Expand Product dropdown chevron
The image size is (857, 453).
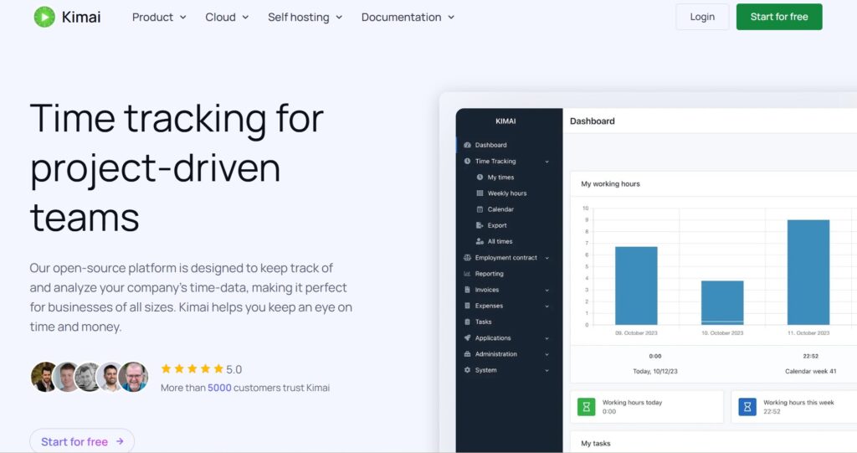[x=182, y=18]
